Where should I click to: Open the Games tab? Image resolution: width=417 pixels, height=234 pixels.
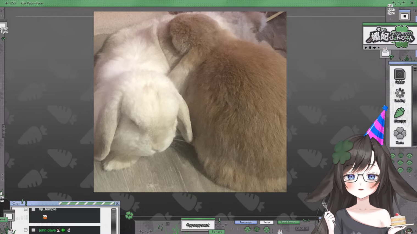pos(267,222)
